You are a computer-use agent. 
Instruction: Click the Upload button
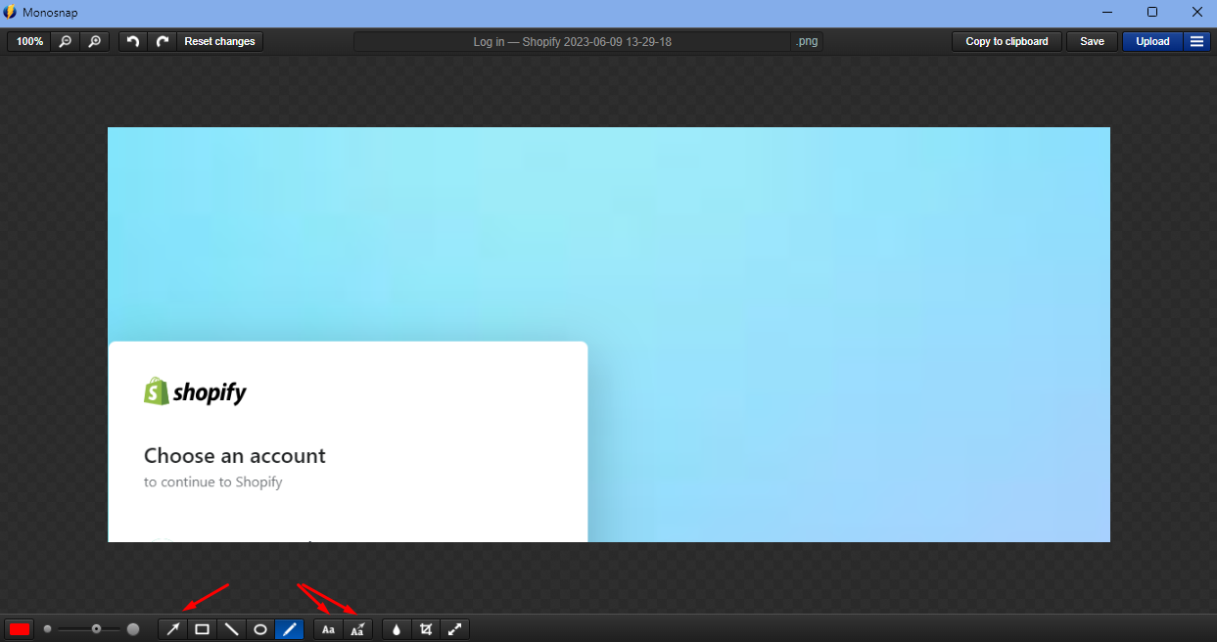point(1151,41)
